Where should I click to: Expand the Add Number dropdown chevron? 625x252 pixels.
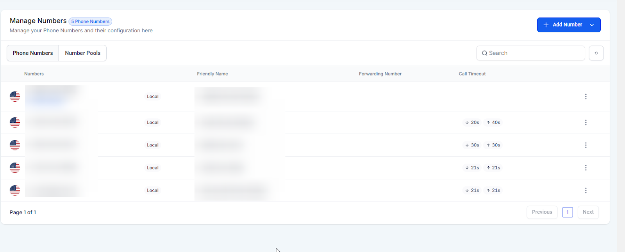point(592,25)
